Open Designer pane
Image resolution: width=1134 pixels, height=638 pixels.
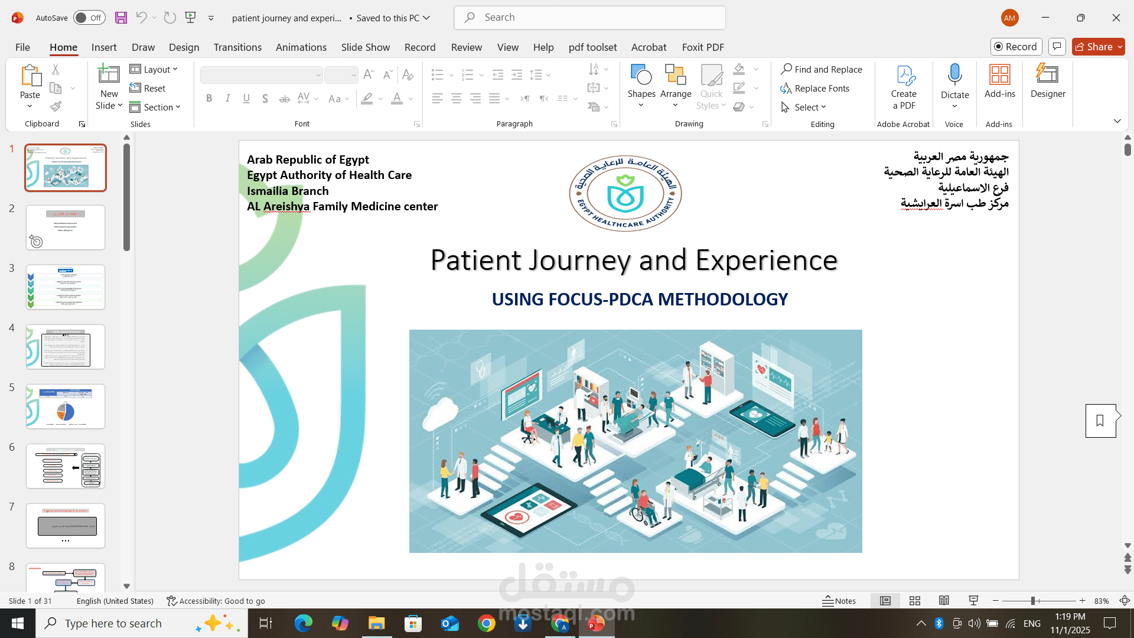(x=1048, y=81)
